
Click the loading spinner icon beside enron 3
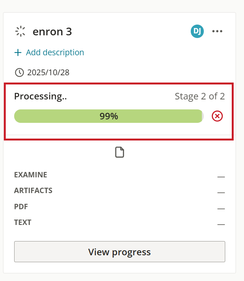[20, 31]
